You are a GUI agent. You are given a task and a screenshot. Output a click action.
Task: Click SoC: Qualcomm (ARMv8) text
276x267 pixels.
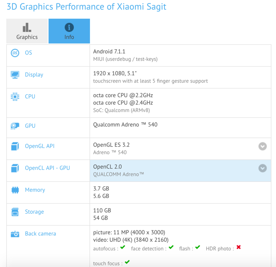tap(121, 110)
